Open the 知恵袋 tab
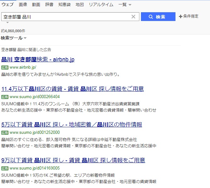This screenshot has width=210, height=188. [x=64, y=5]
